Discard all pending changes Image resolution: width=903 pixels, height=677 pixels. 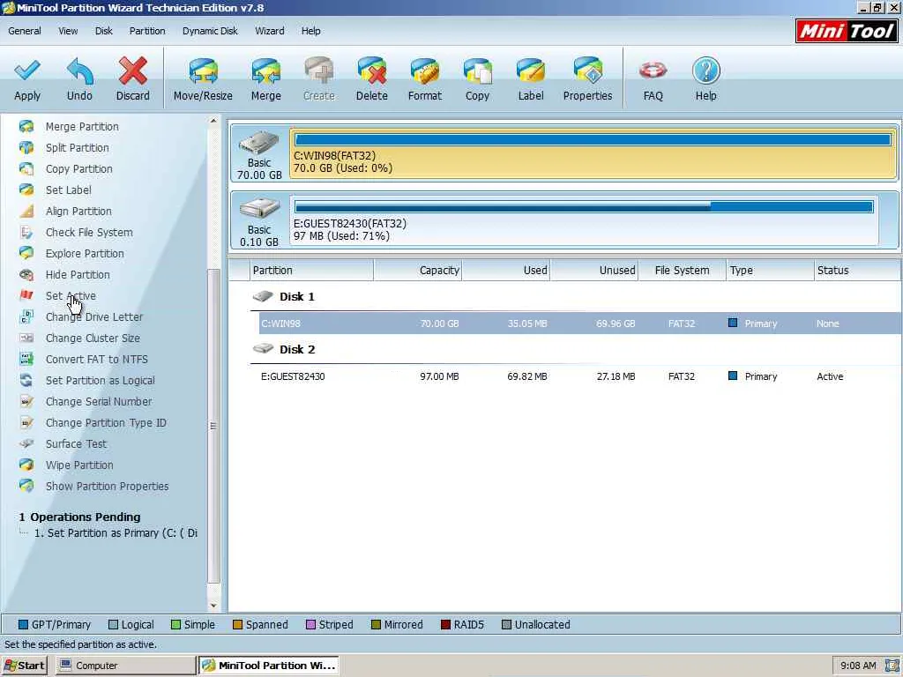pos(132,79)
